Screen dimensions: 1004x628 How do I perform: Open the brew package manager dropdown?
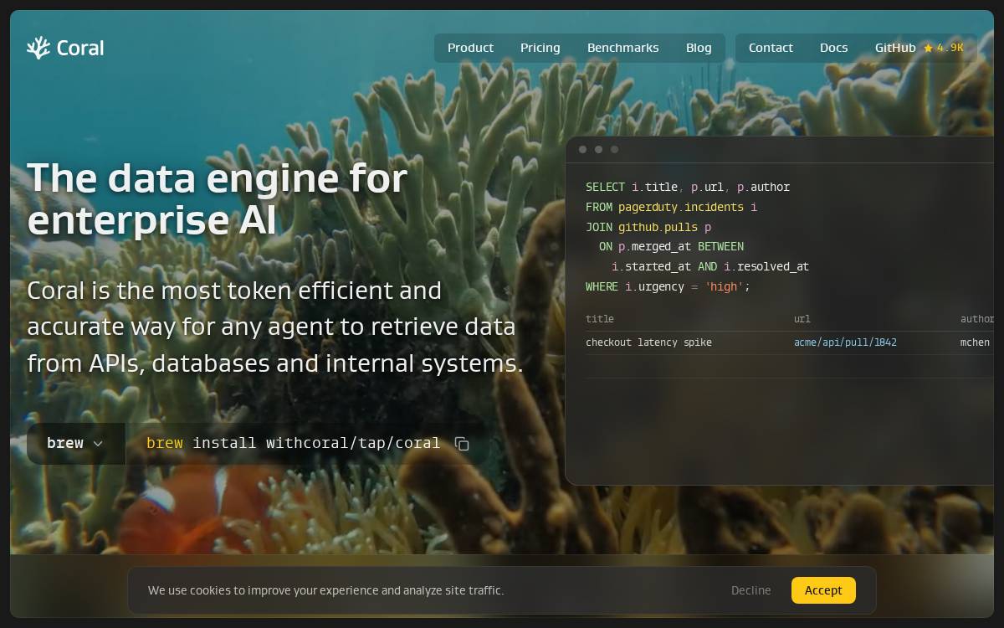click(x=76, y=443)
